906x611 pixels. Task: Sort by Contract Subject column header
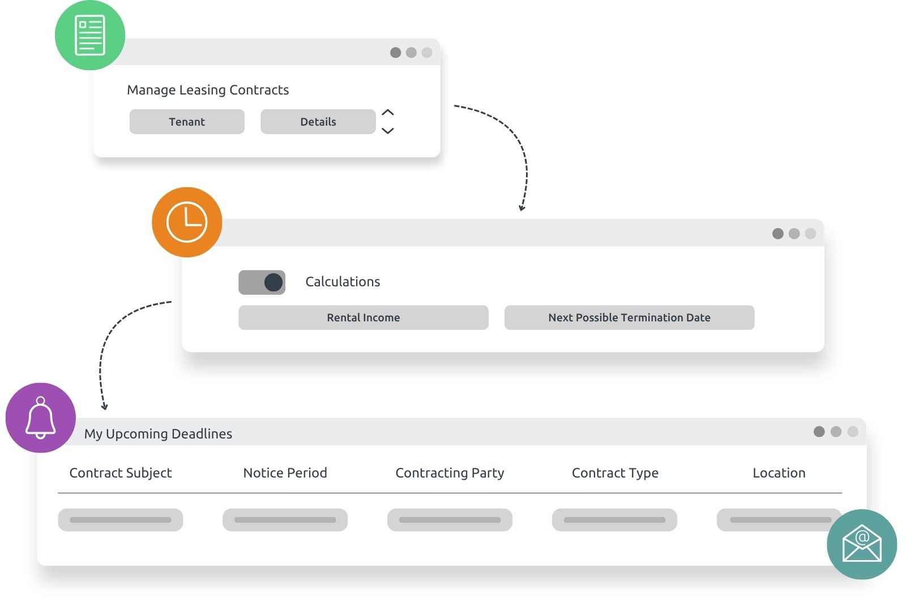coord(120,473)
